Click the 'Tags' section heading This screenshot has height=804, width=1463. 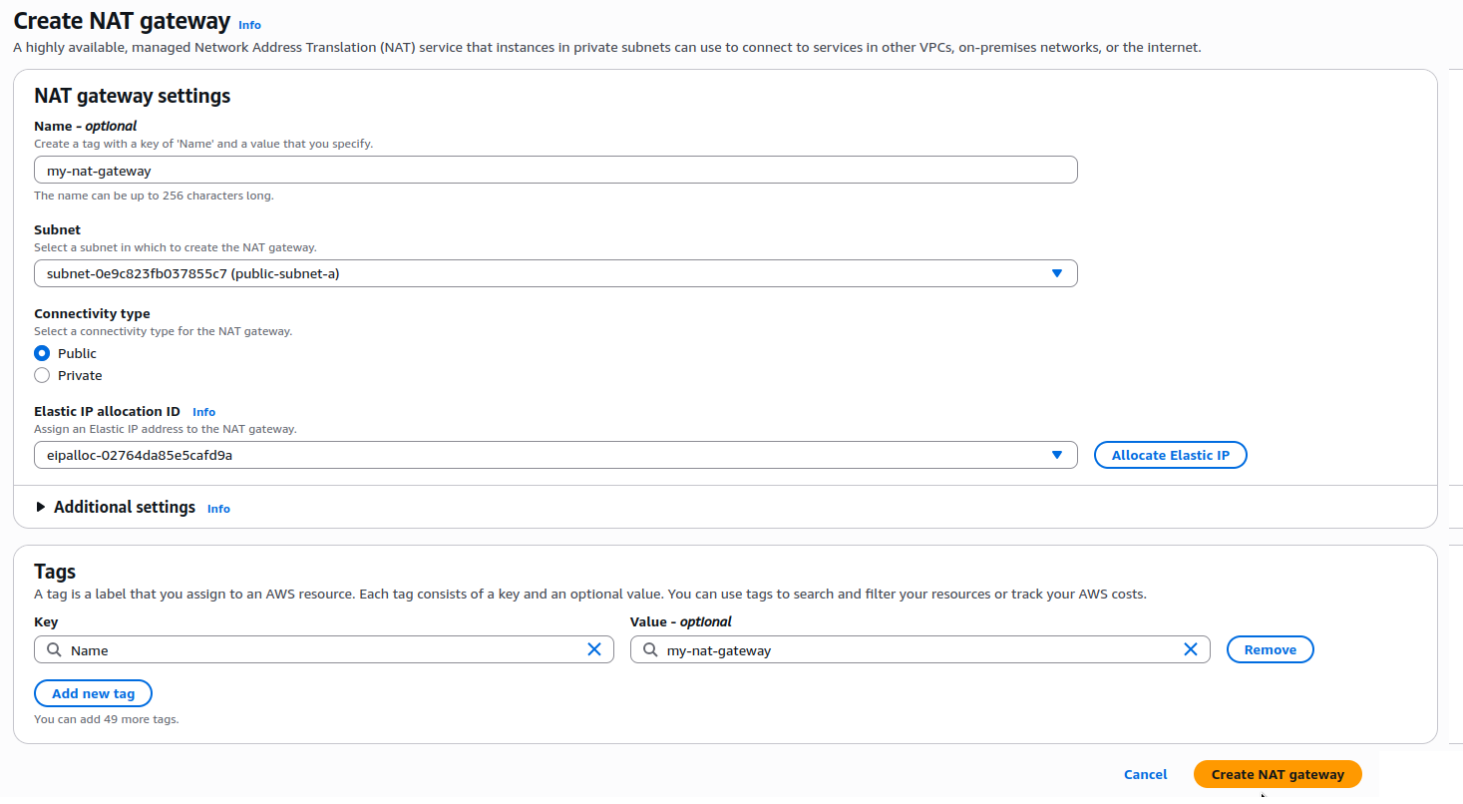(x=55, y=572)
